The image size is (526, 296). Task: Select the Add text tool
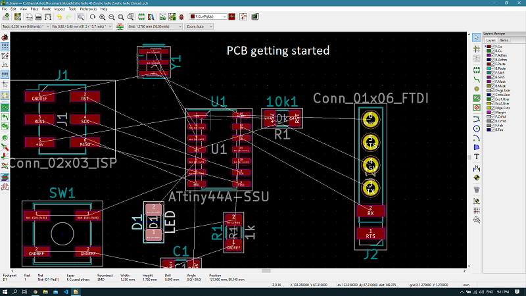[x=476, y=157]
